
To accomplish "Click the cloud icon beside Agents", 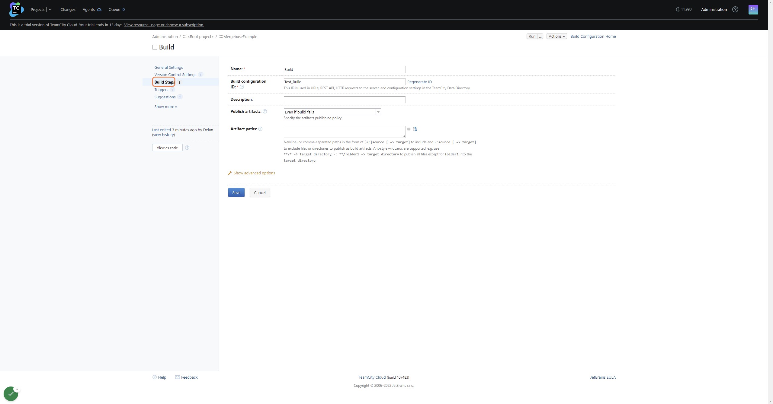I will (x=99, y=10).
